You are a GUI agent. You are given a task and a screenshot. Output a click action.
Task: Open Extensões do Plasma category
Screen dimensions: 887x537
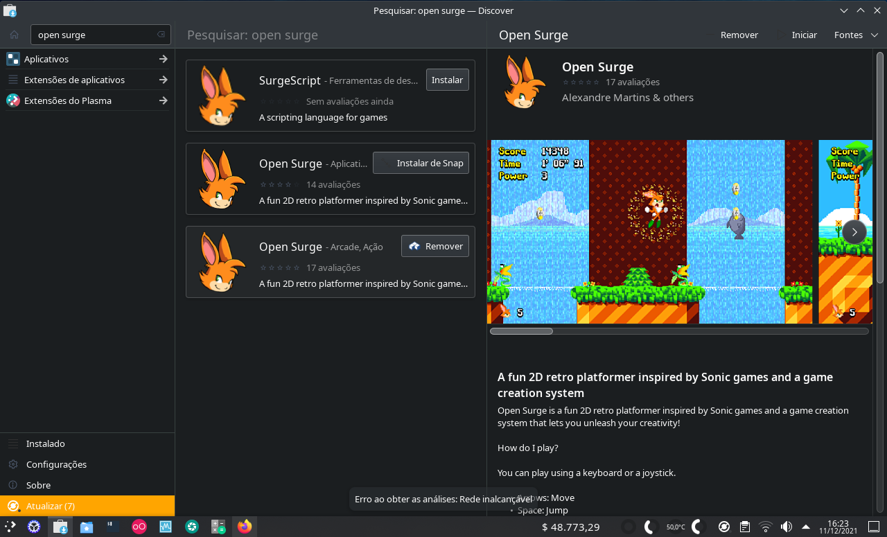tap(87, 100)
